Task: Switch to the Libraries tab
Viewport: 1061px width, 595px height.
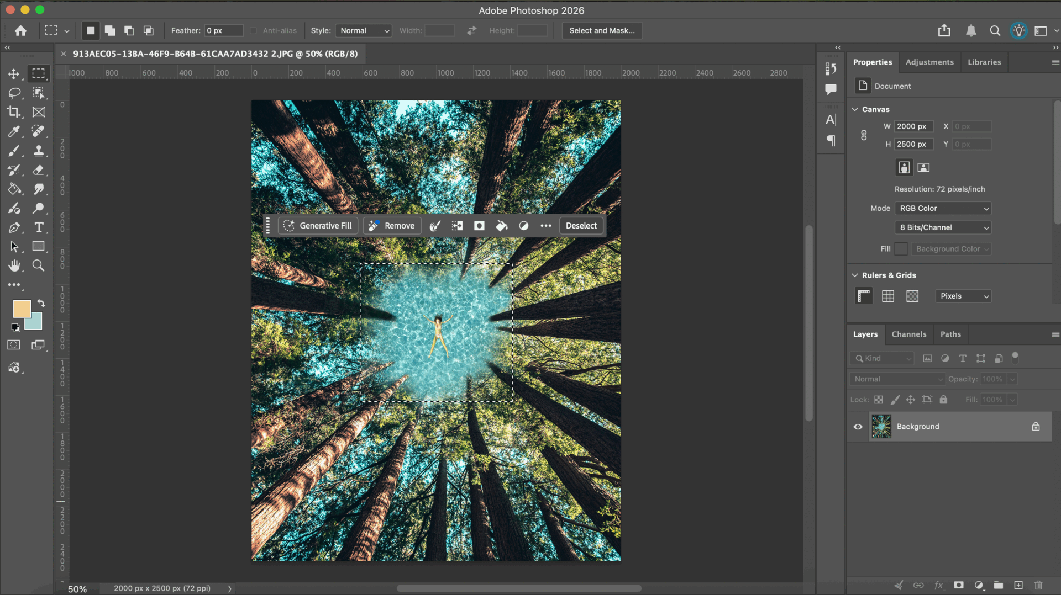Action: pyautogui.click(x=984, y=62)
